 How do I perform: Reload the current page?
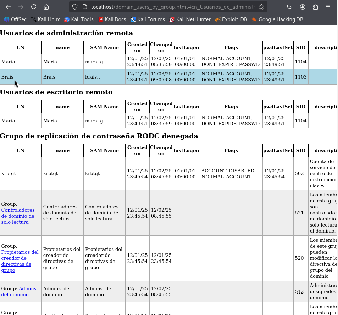click(x=34, y=7)
